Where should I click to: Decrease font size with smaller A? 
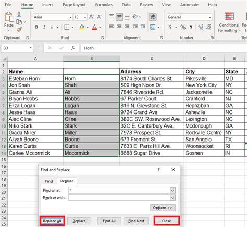100,17
